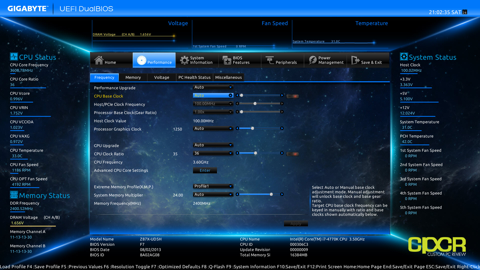Click the BIOS Features chip icon

(x=227, y=60)
